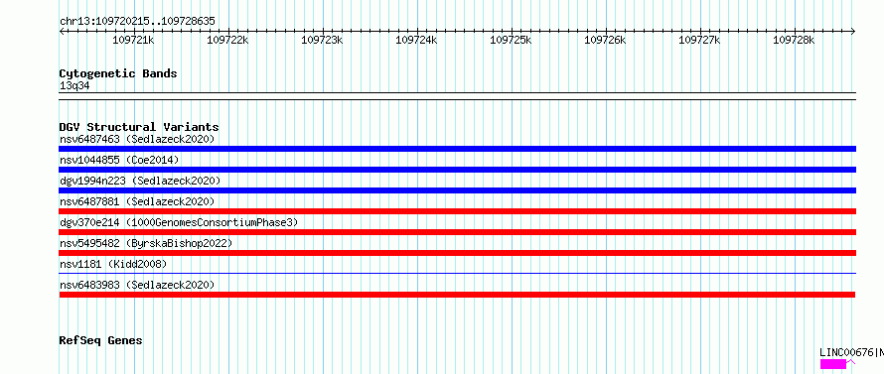Viewport: 884px width, 374px height.
Task: Click the nsv6483983 red variant bar
Action: click(x=457, y=295)
